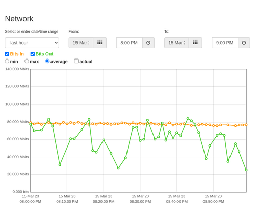This screenshot has height=205, width=255.
Task: Click the '140.000 Mbits' axis label
Action: click(x=17, y=69)
